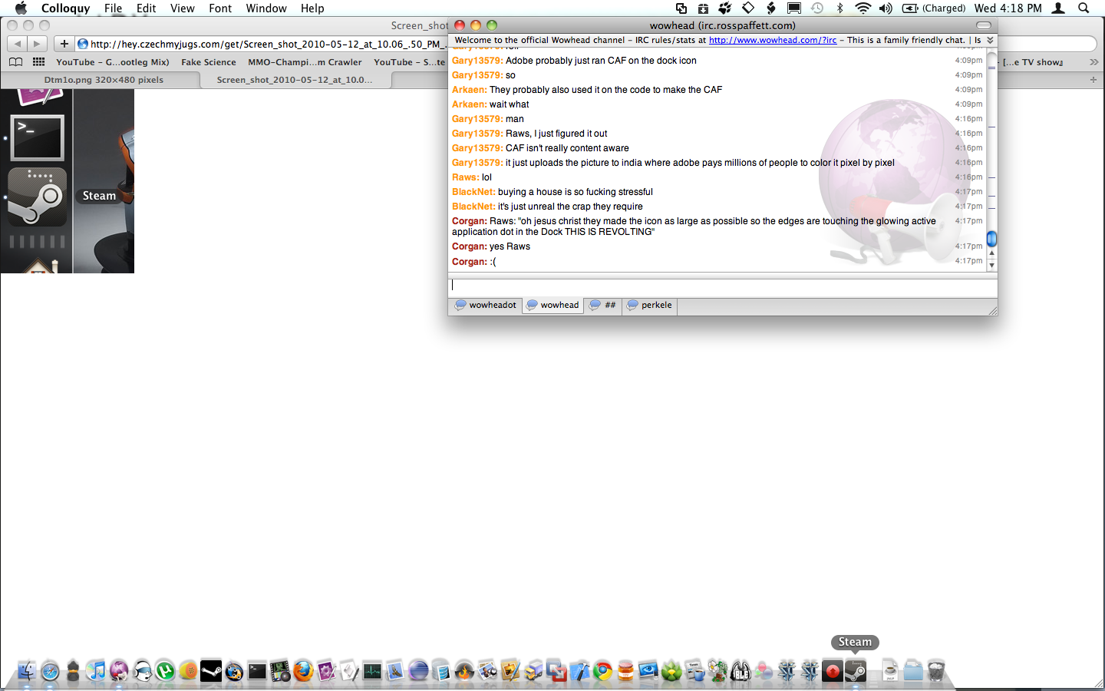Screen dimensions: 1105x691
Task: Open Google Chrome in the Dock
Action: pos(602,671)
